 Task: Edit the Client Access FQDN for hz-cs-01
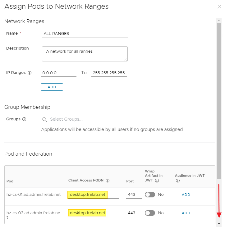[93, 195]
